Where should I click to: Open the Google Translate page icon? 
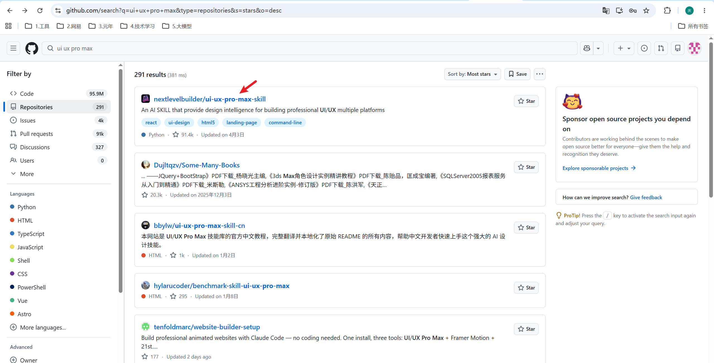coord(606,11)
